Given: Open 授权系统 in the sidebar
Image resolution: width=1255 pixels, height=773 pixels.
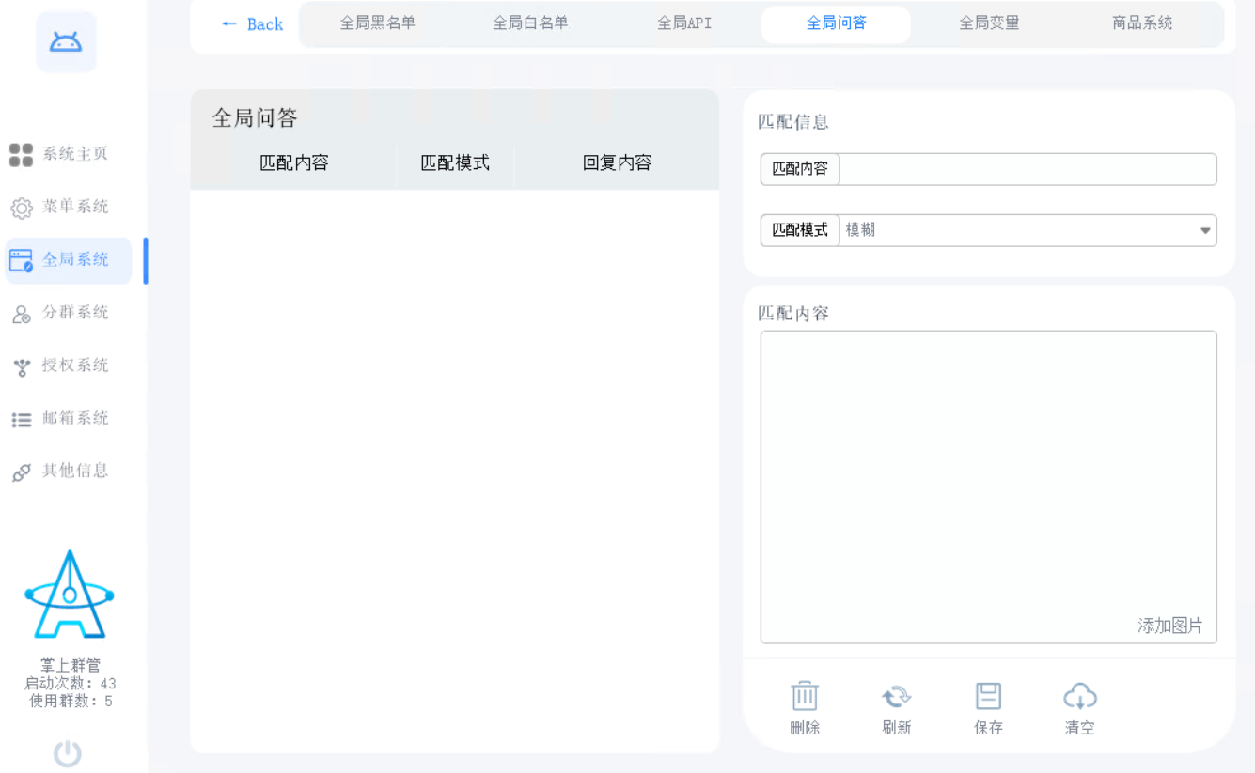Looking at the screenshot, I should click(59, 365).
